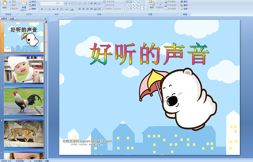The width and height of the screenshot is (253, 162).
Task: Click Shape Effects (形状效果) option
Action: 171,9
